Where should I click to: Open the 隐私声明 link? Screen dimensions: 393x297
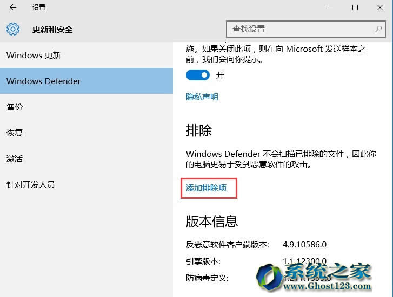(202, 97)
